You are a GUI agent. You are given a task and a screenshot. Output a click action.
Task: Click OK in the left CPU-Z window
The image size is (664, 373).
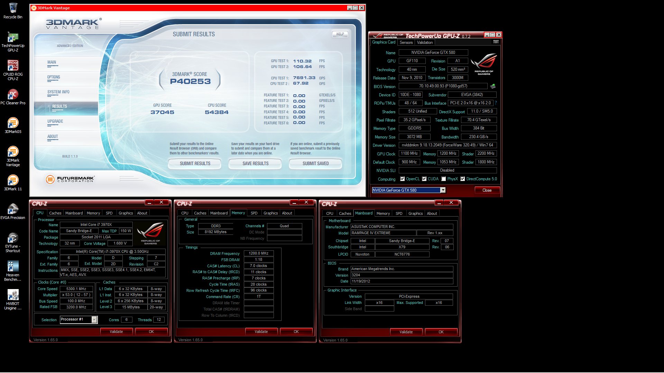(151, 332)
